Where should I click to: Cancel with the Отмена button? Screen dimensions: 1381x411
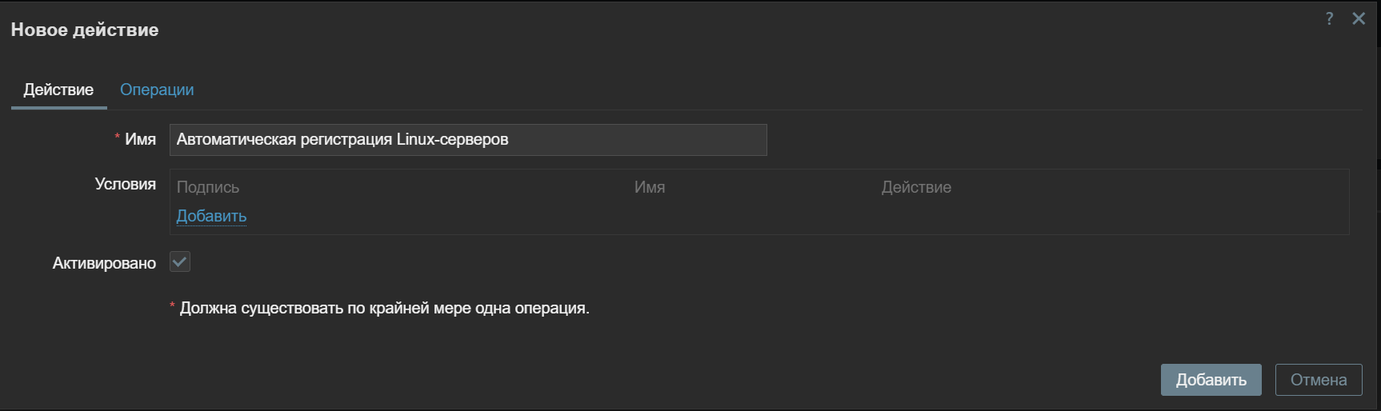[x=1318, y=380]
